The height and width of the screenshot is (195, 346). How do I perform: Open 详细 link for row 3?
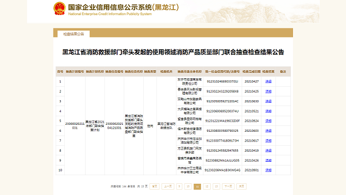(x=268, y=101)
